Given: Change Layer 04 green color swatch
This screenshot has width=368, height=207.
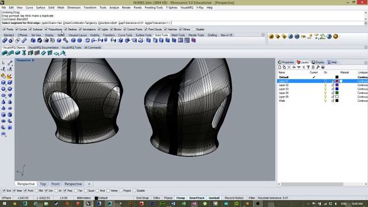Looking at the screenshot, I should pyautogui.click(x=337, y=93).
